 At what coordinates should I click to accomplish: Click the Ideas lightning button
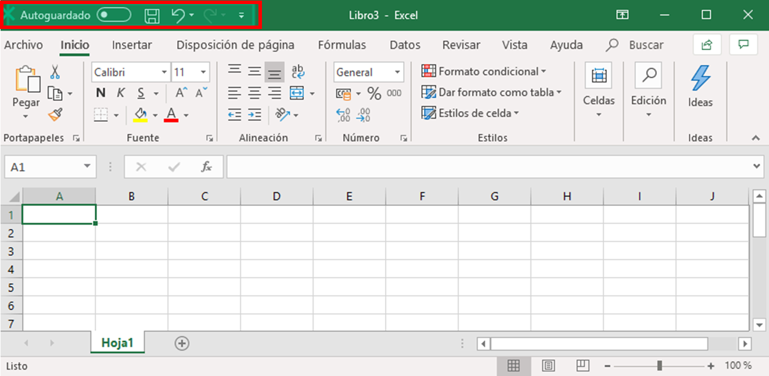coord(700,86)
